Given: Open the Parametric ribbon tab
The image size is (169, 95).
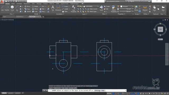Looking at the screenshot, I should pyautogui.click(x=27, y=4).
